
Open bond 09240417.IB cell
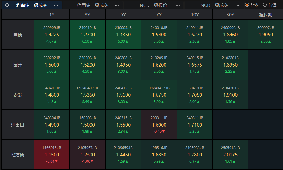coord(159,95)
